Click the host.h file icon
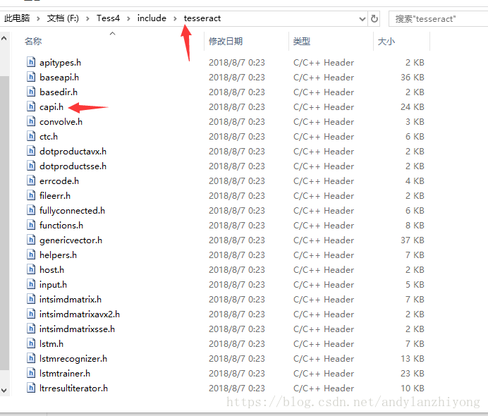The height and width of the screenshot is (416, 488). 31,269
